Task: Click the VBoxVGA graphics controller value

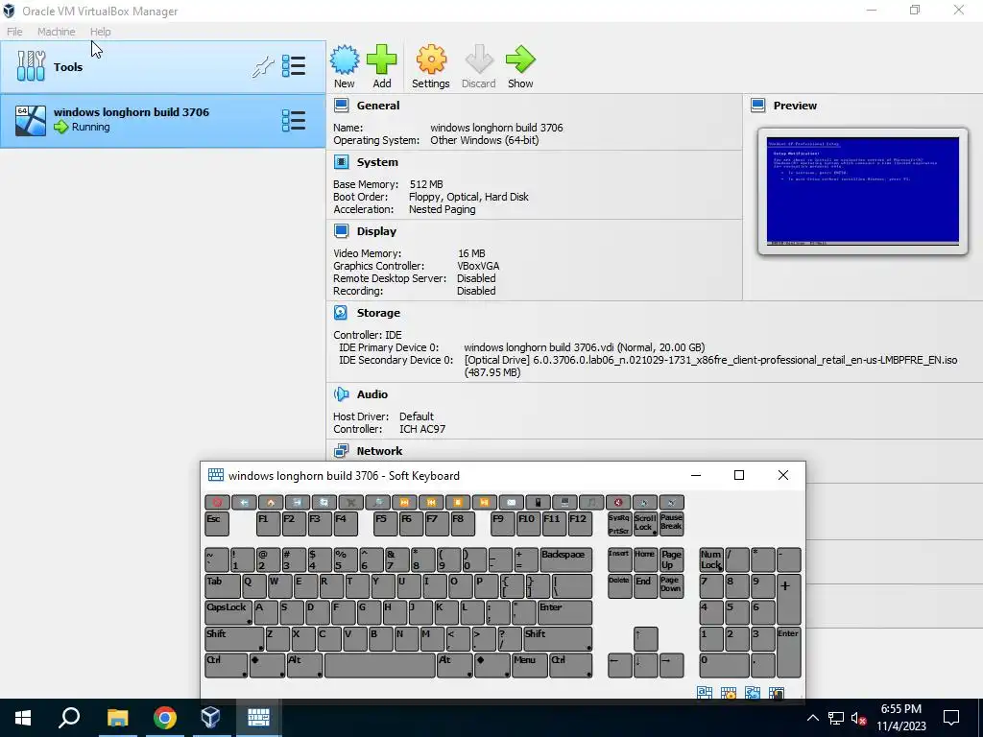Action: 478,266
